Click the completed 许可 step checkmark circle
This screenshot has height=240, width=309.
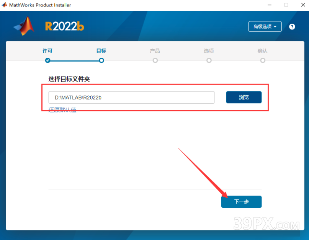pyautogui.click(x=47, y=60)
